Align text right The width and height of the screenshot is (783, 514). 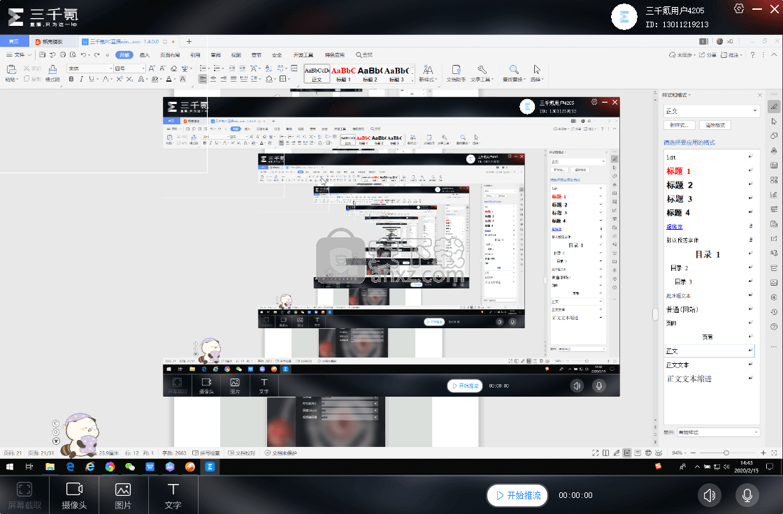(223, 79)
